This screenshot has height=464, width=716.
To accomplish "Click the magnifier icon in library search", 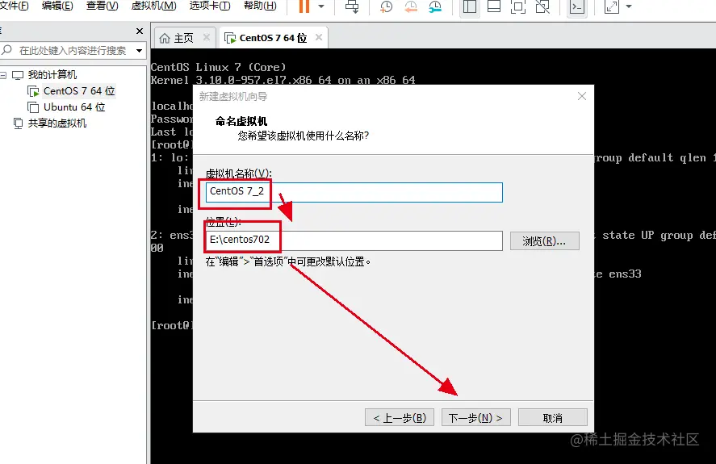I will [x=6, y=50].
